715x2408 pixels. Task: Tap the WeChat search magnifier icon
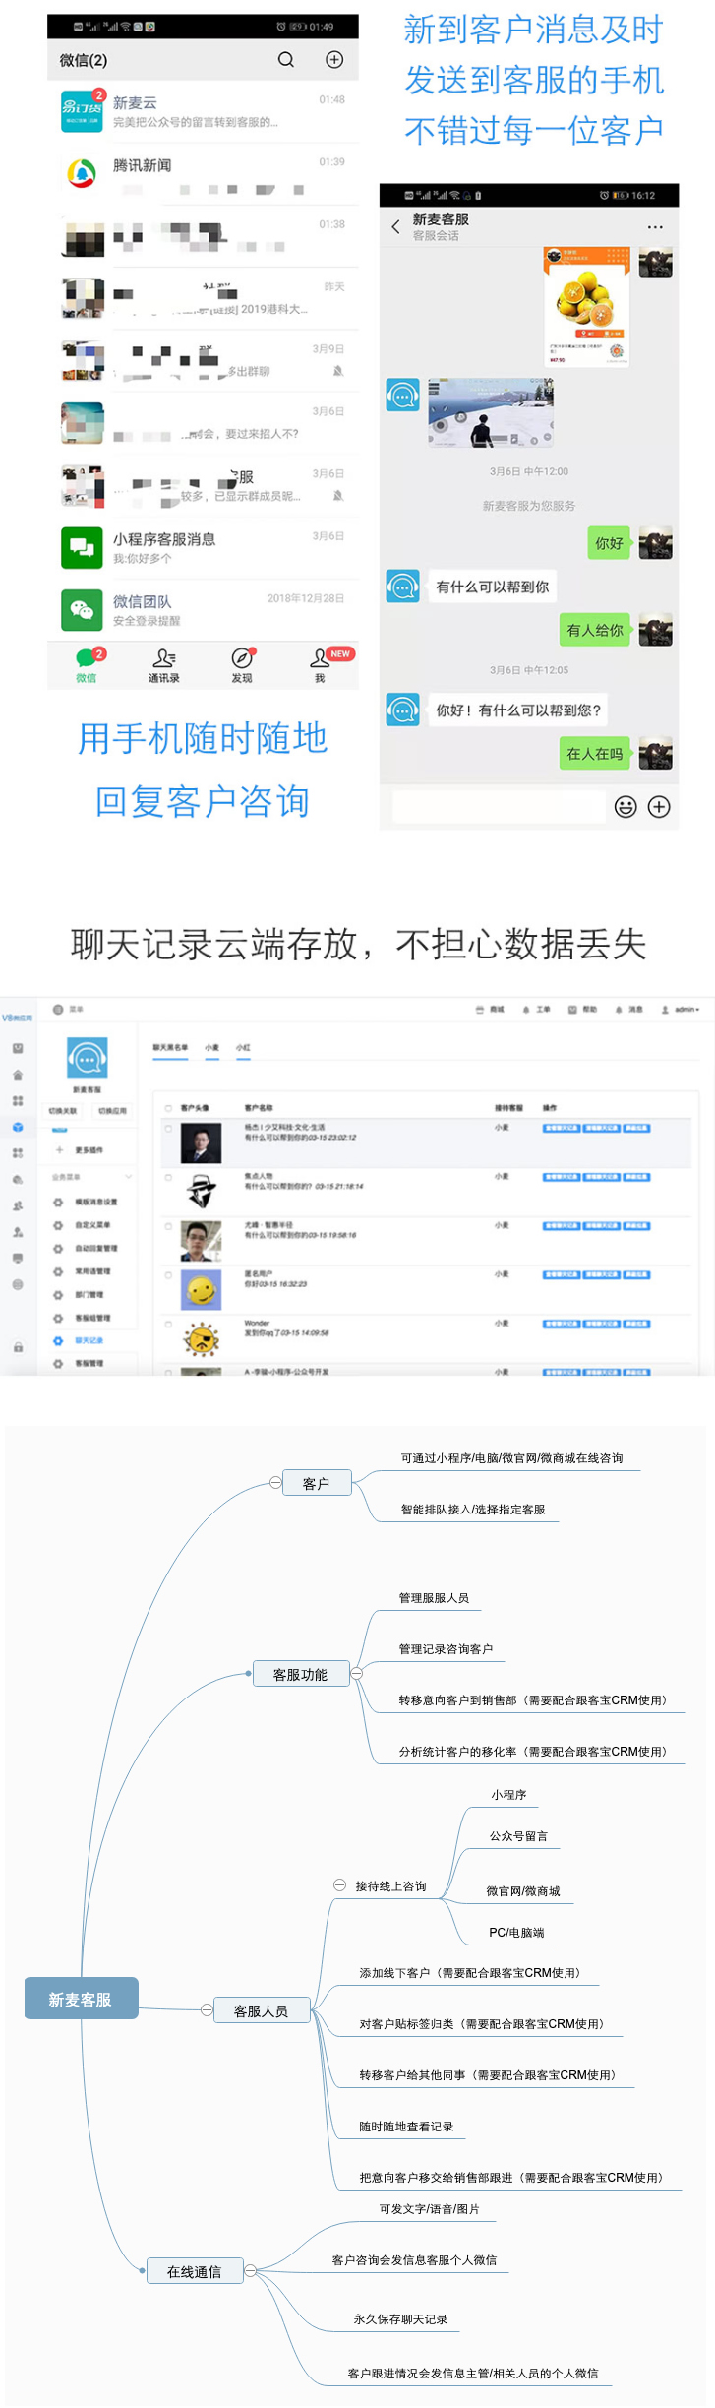(x=285, y=60)
